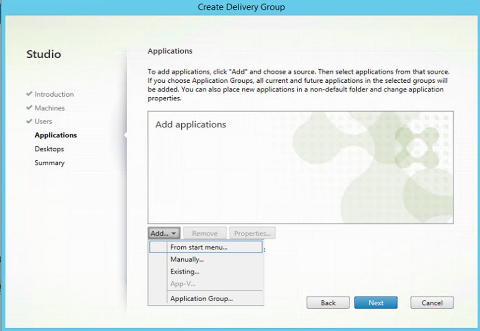Click the Create Delivery Group title bar
The height and width of the screenshot is (331, 480).
coord(241,7)
